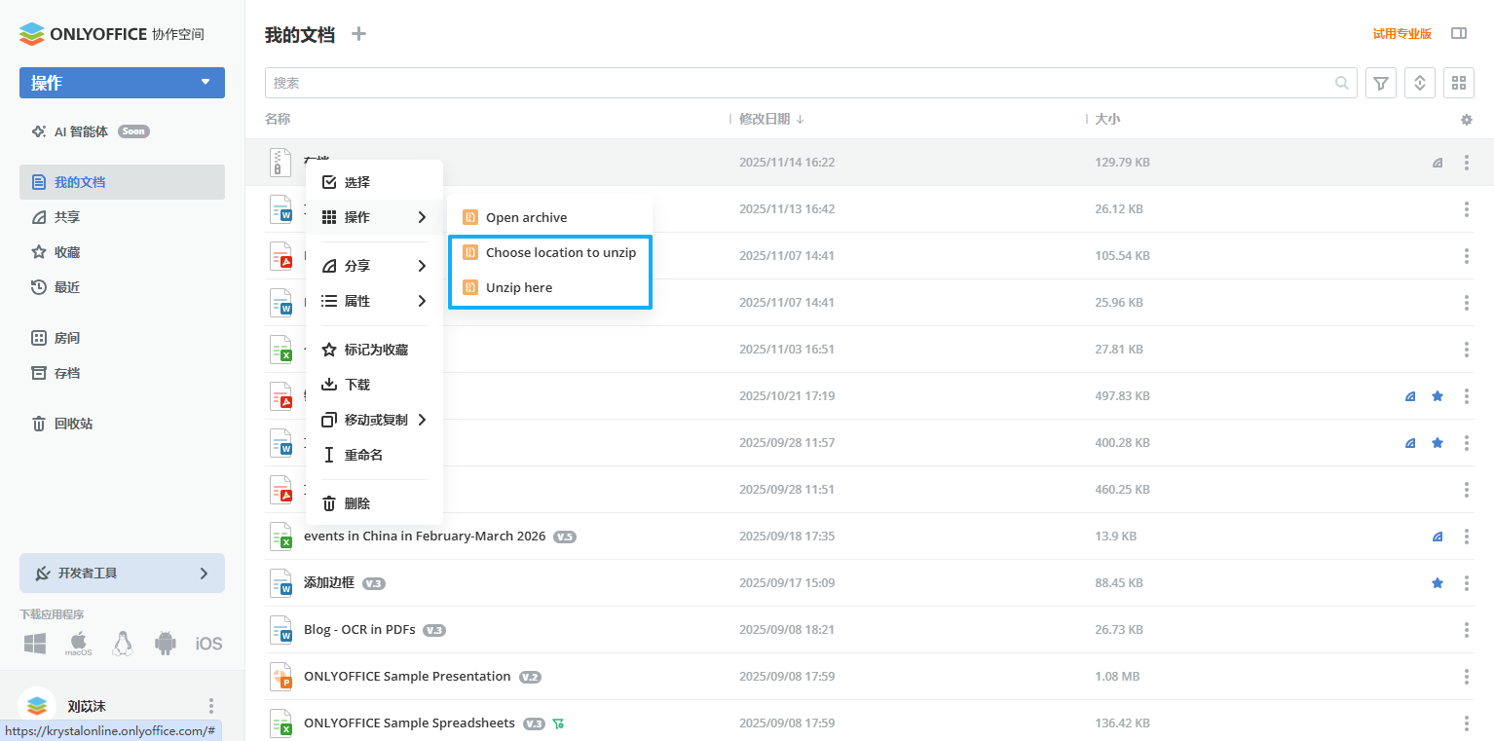Select Unzip here from the submenu

(519, 287)
